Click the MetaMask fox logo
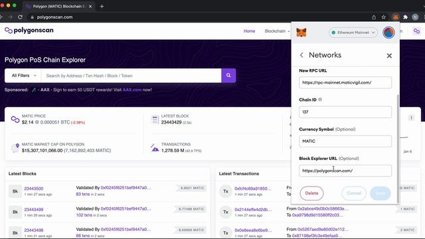The width and height of the screenshot is (425, 239). [x=301, y=33]
